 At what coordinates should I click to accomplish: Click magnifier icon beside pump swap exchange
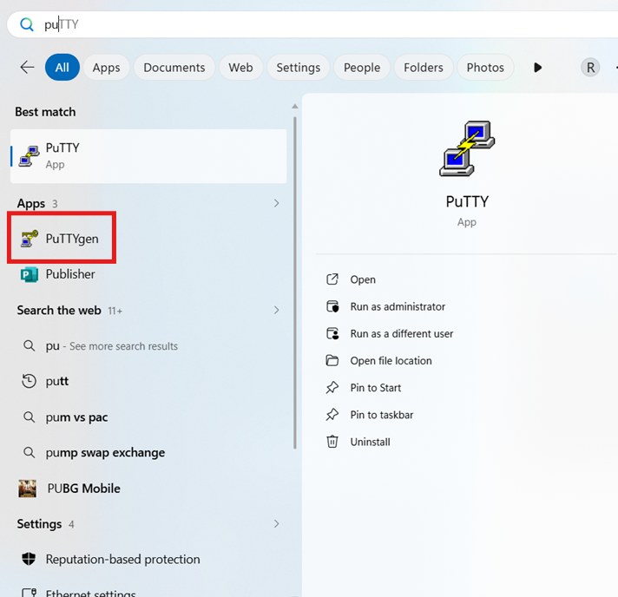tap(29, 452)
